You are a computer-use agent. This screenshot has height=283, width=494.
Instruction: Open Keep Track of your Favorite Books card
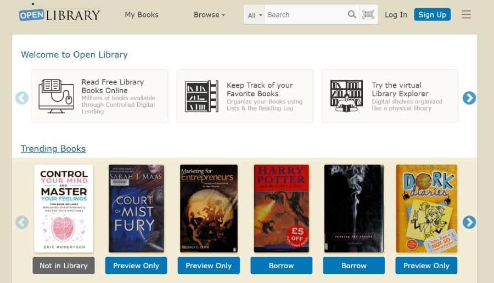tap(245, 96)
